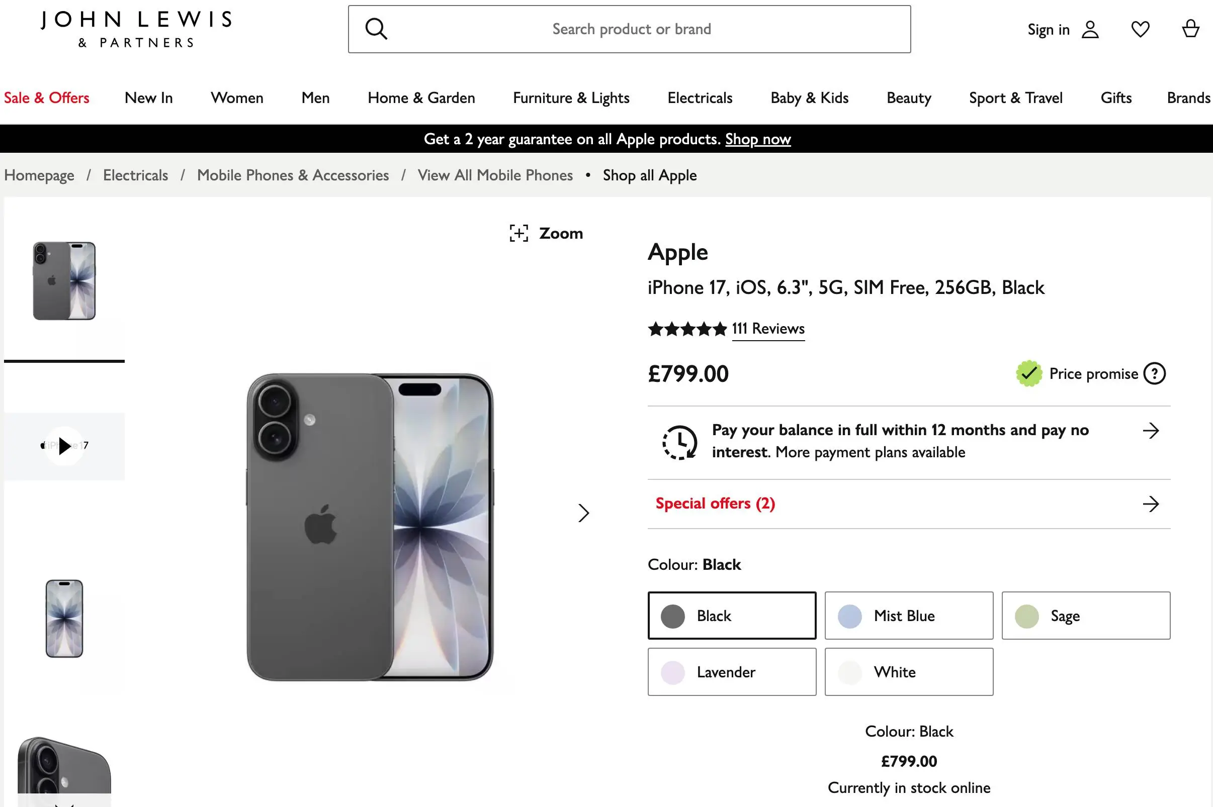Viewport: 1213px width, 807px height.
Task: Select the Sage colour option
Action: (x=1086, y=616)
